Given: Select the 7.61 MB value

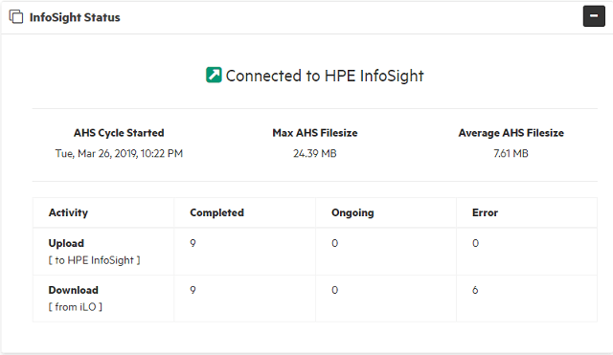Looking at the screenshot, I should pos(511,153).
